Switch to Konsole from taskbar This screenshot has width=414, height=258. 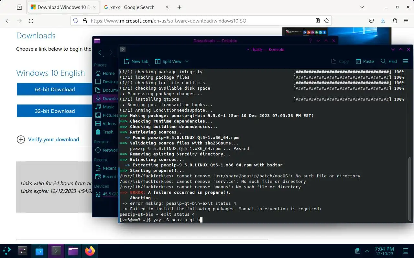pyautogui.click(x=56, y=251)
